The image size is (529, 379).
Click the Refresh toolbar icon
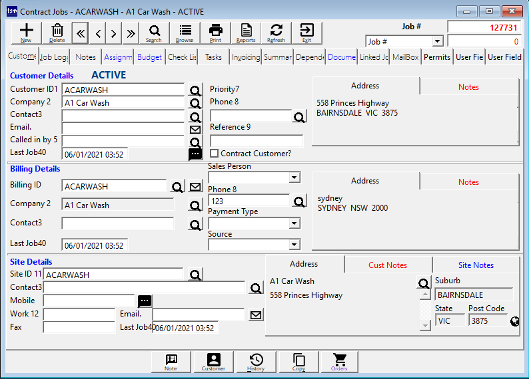276,32
